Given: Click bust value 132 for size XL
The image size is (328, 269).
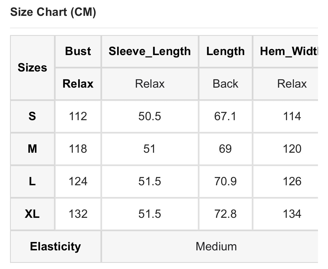Looking at the screenshot, I should (78, 214).
